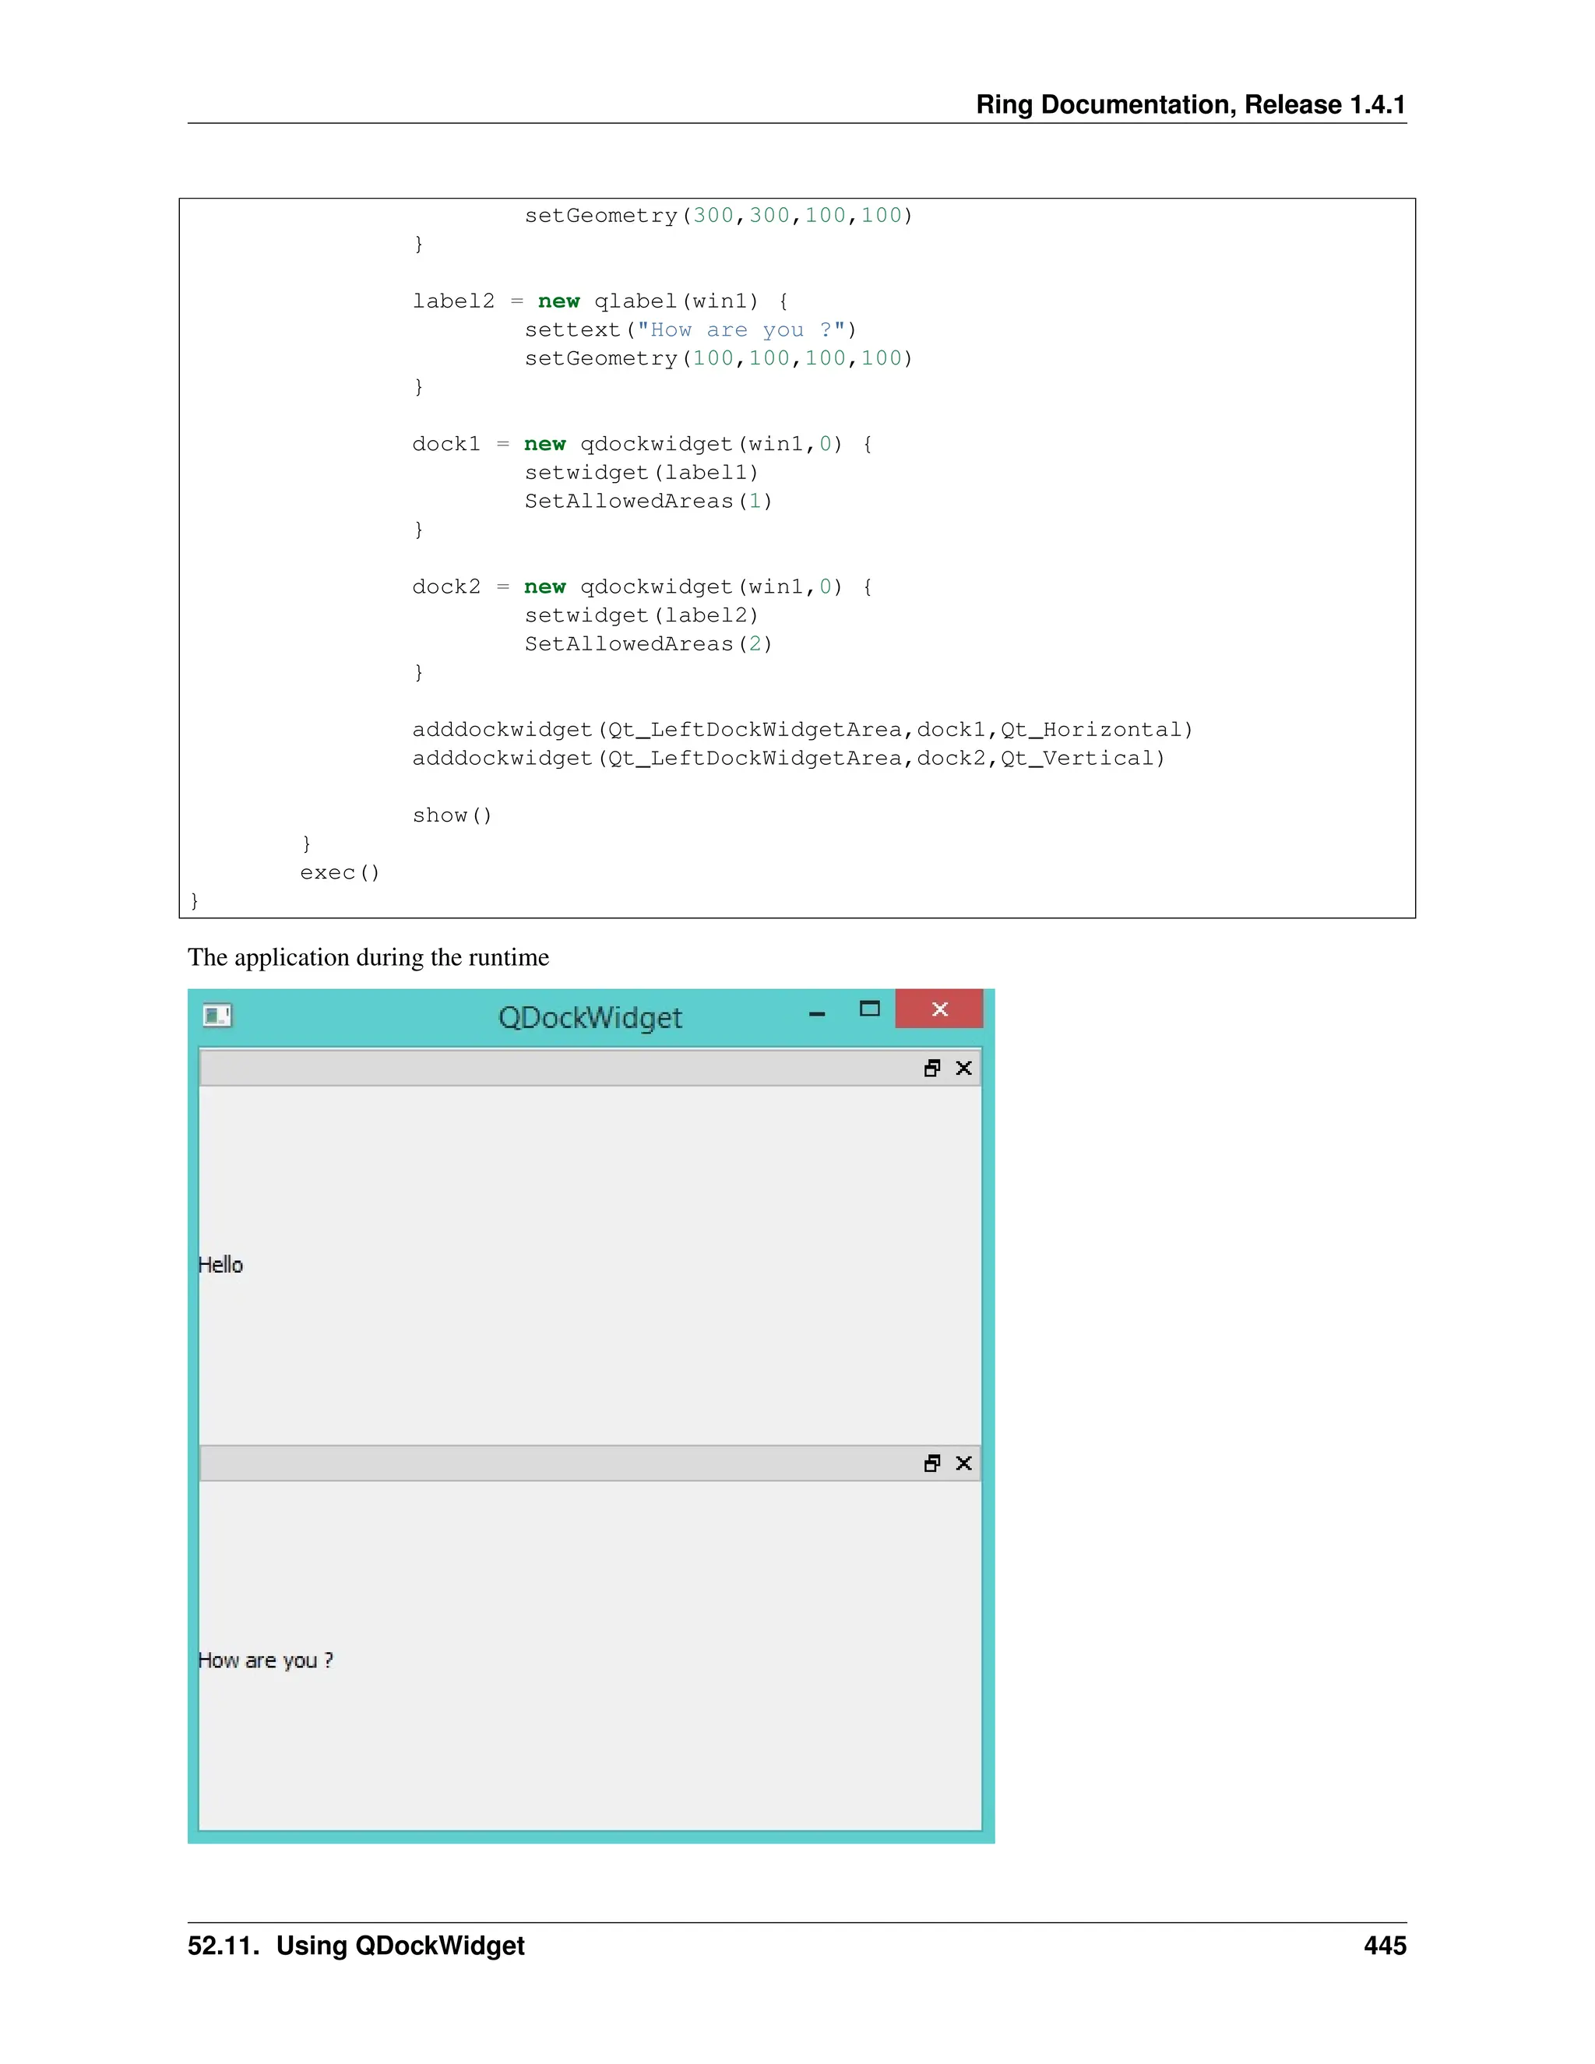Close the dock panel containing Hello
1595x2064 pixels.
964,1068
